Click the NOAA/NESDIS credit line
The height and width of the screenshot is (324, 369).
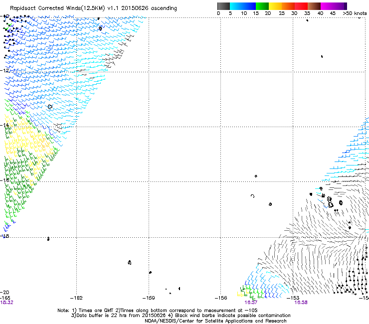click(215, 321)
